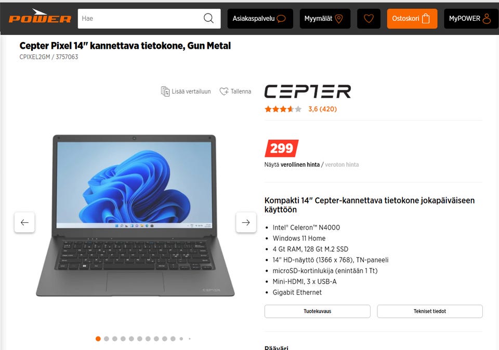
Task: Open the wishlist heart icon in header
Action: 369,19
